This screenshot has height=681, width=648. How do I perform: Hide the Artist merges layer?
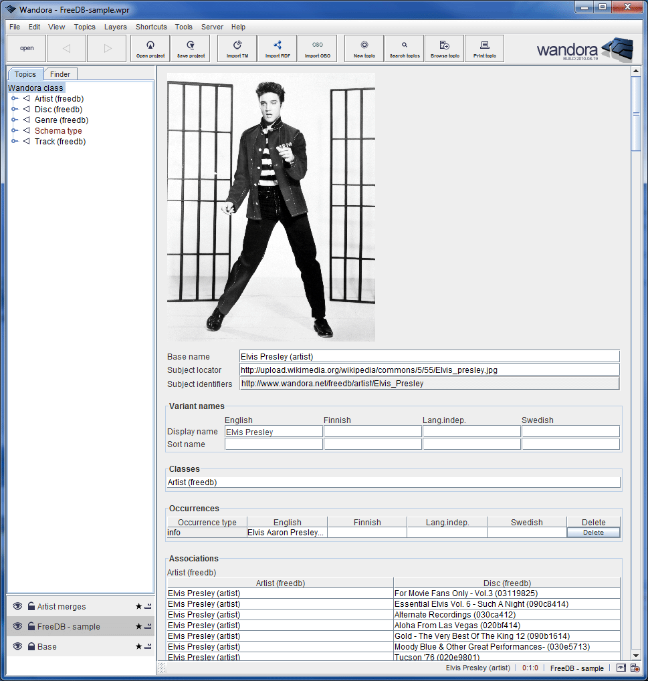(x=17, y=606)
